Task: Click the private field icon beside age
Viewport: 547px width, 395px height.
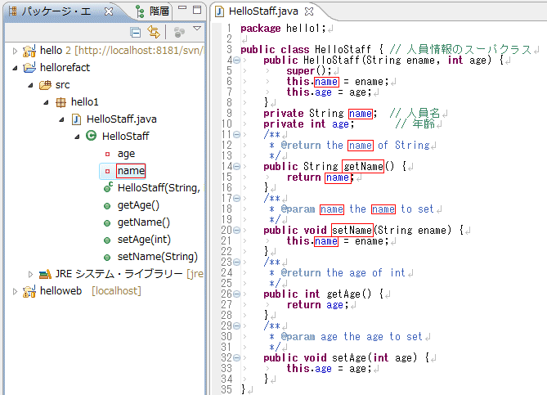Action: pyautogui.click(x=107, y=154)
